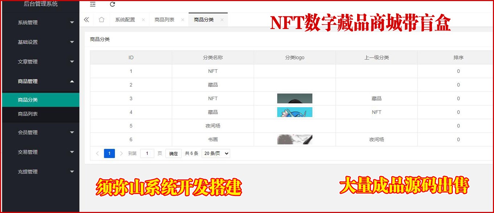The image size is (494, 213).
Task: Close the 商品分类 tab
Action: [x=222, y=20]
